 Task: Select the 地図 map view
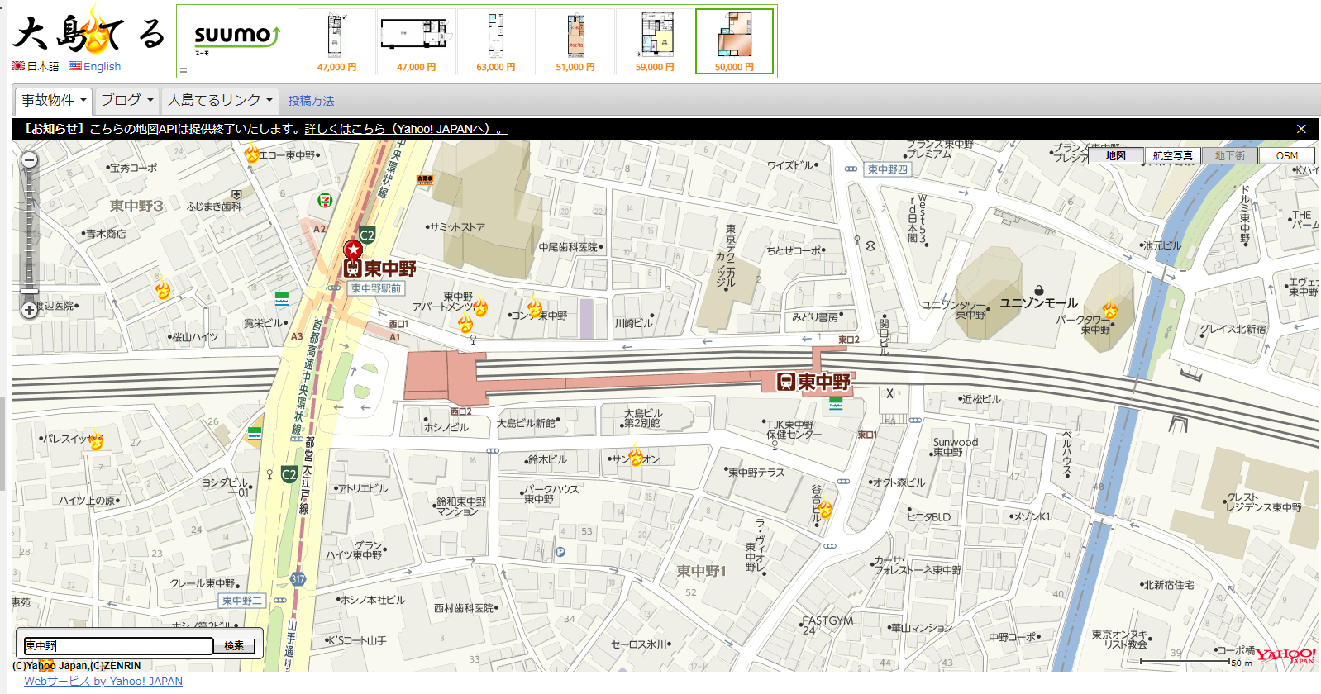coord(1116,155)
